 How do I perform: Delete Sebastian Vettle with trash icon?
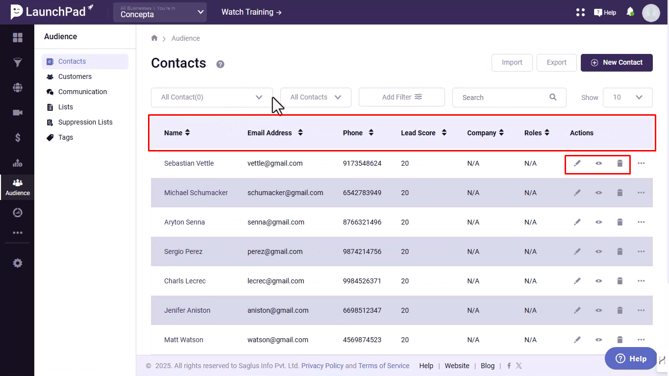pos(620,163)
